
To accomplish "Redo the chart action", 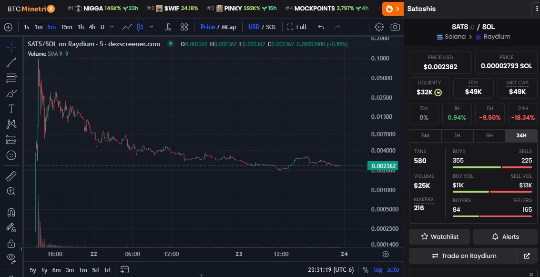I will [337, 27].
